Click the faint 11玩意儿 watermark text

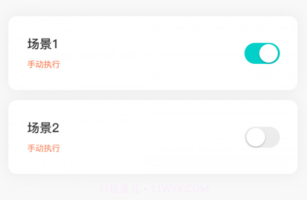(120, 189)
